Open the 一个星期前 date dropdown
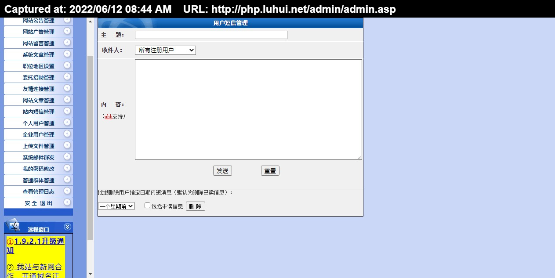This screenshot has width=555, height=278. pyautogui.click(x=116, y=206)
